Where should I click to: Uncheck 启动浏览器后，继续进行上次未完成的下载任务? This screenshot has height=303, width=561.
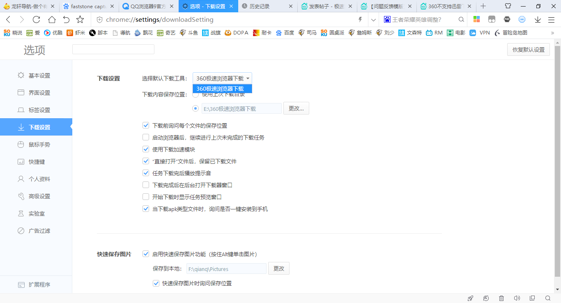(146, 137)
